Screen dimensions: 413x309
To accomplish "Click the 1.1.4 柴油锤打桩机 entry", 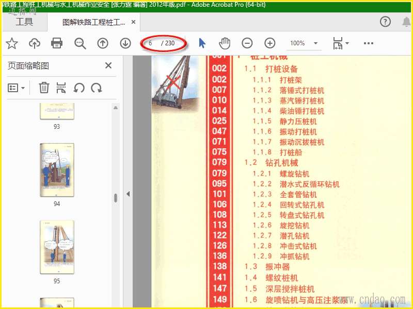I will (x=289, y=111).
